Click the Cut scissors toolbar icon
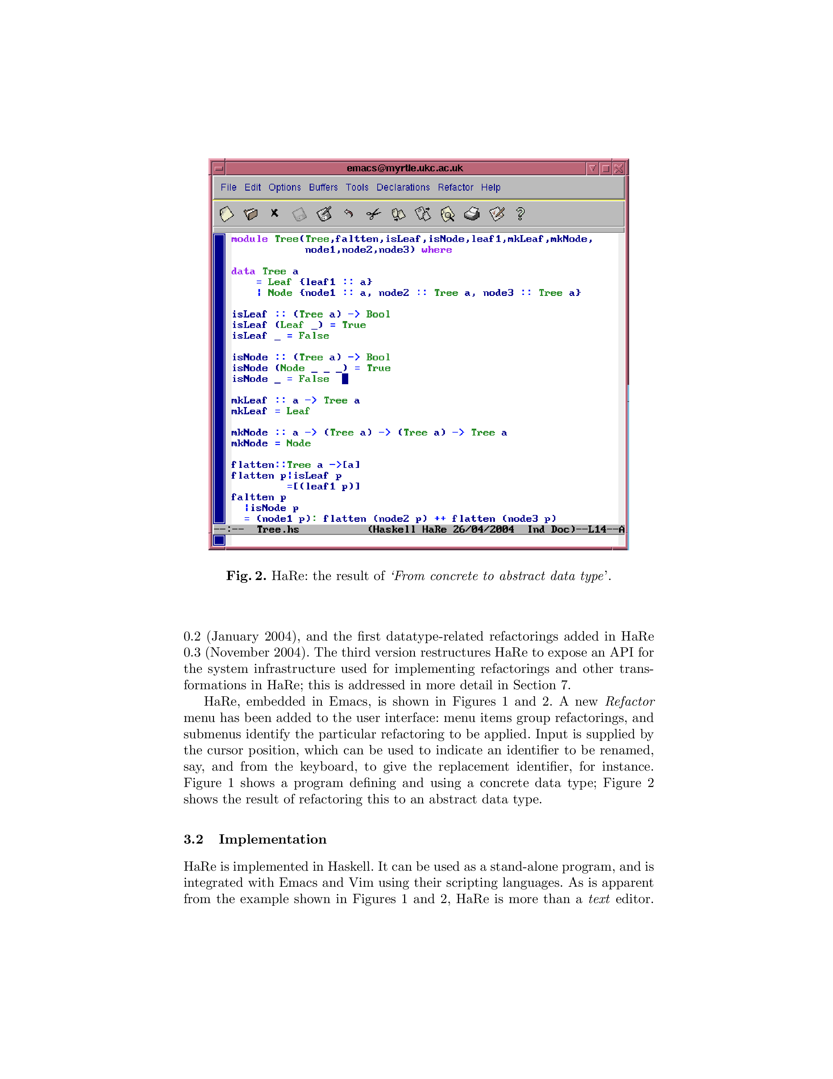 (374, 214)
